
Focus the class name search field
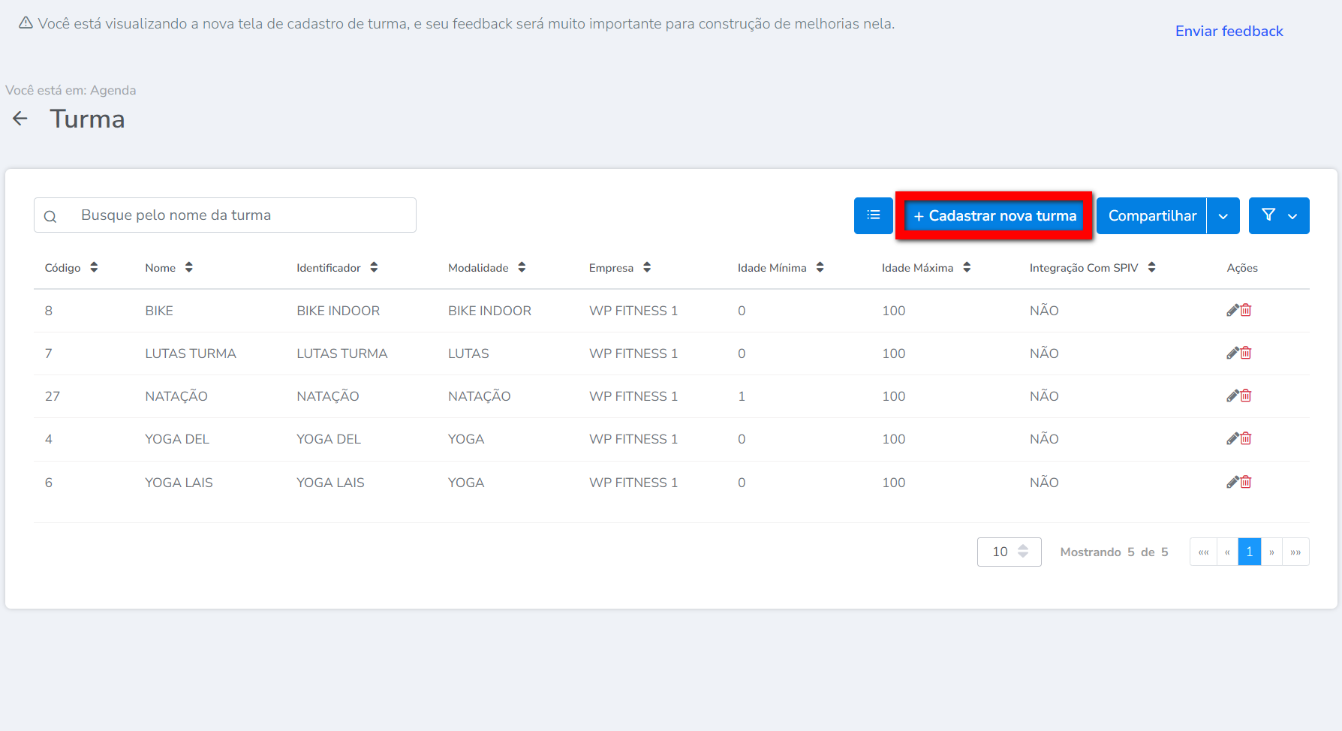[x=240, y=215]
